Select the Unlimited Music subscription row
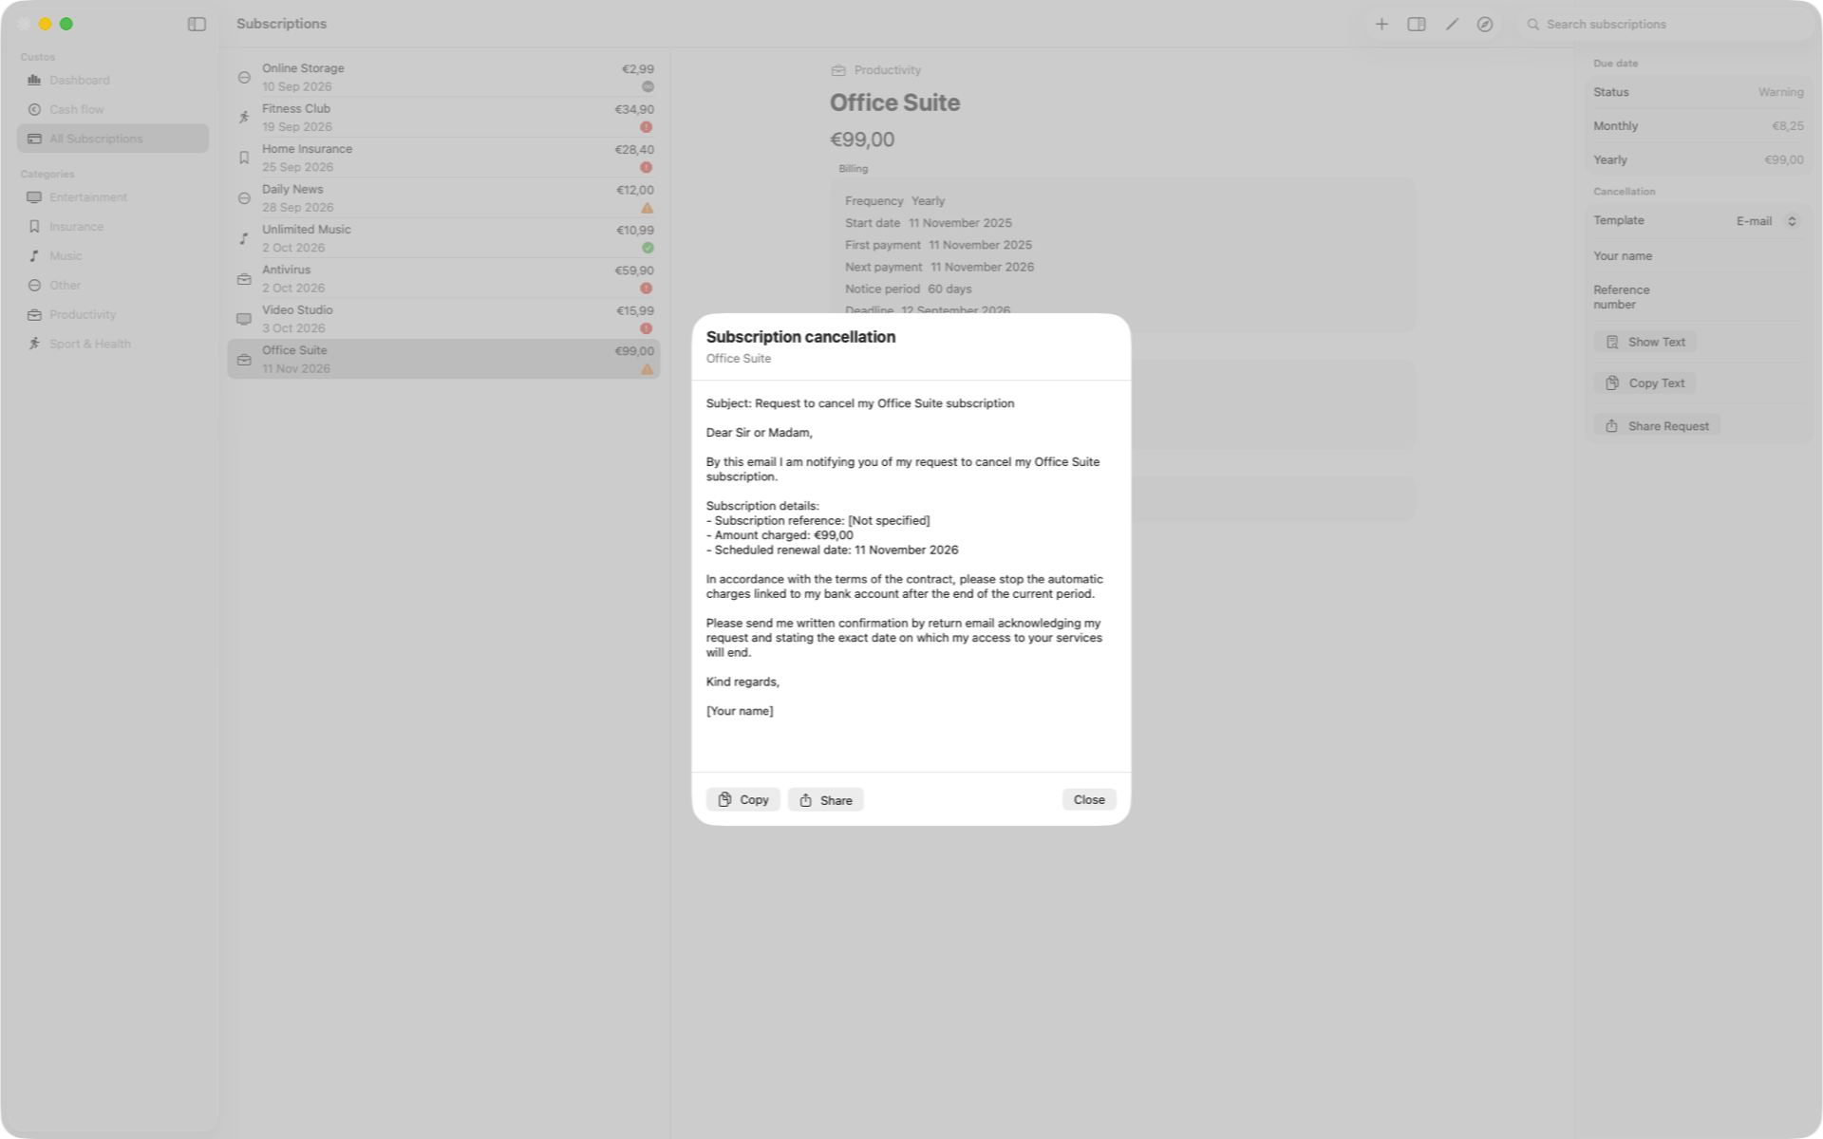The height and width of the screenshot is (1139, 1823). (x=443, y=238)
